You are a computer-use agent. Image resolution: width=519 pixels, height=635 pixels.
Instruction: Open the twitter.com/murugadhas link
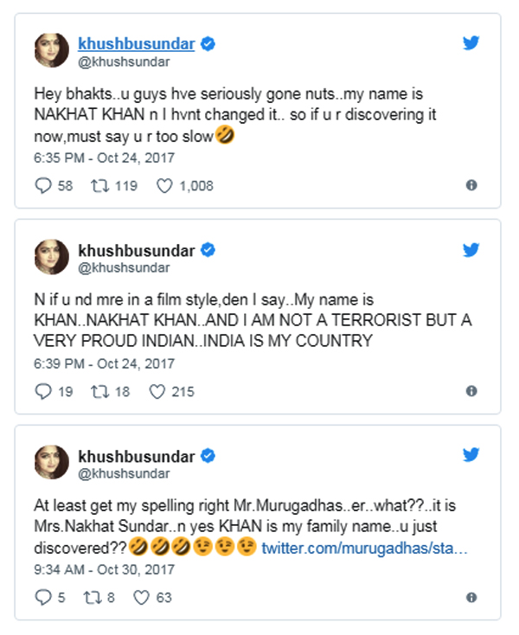364,547
